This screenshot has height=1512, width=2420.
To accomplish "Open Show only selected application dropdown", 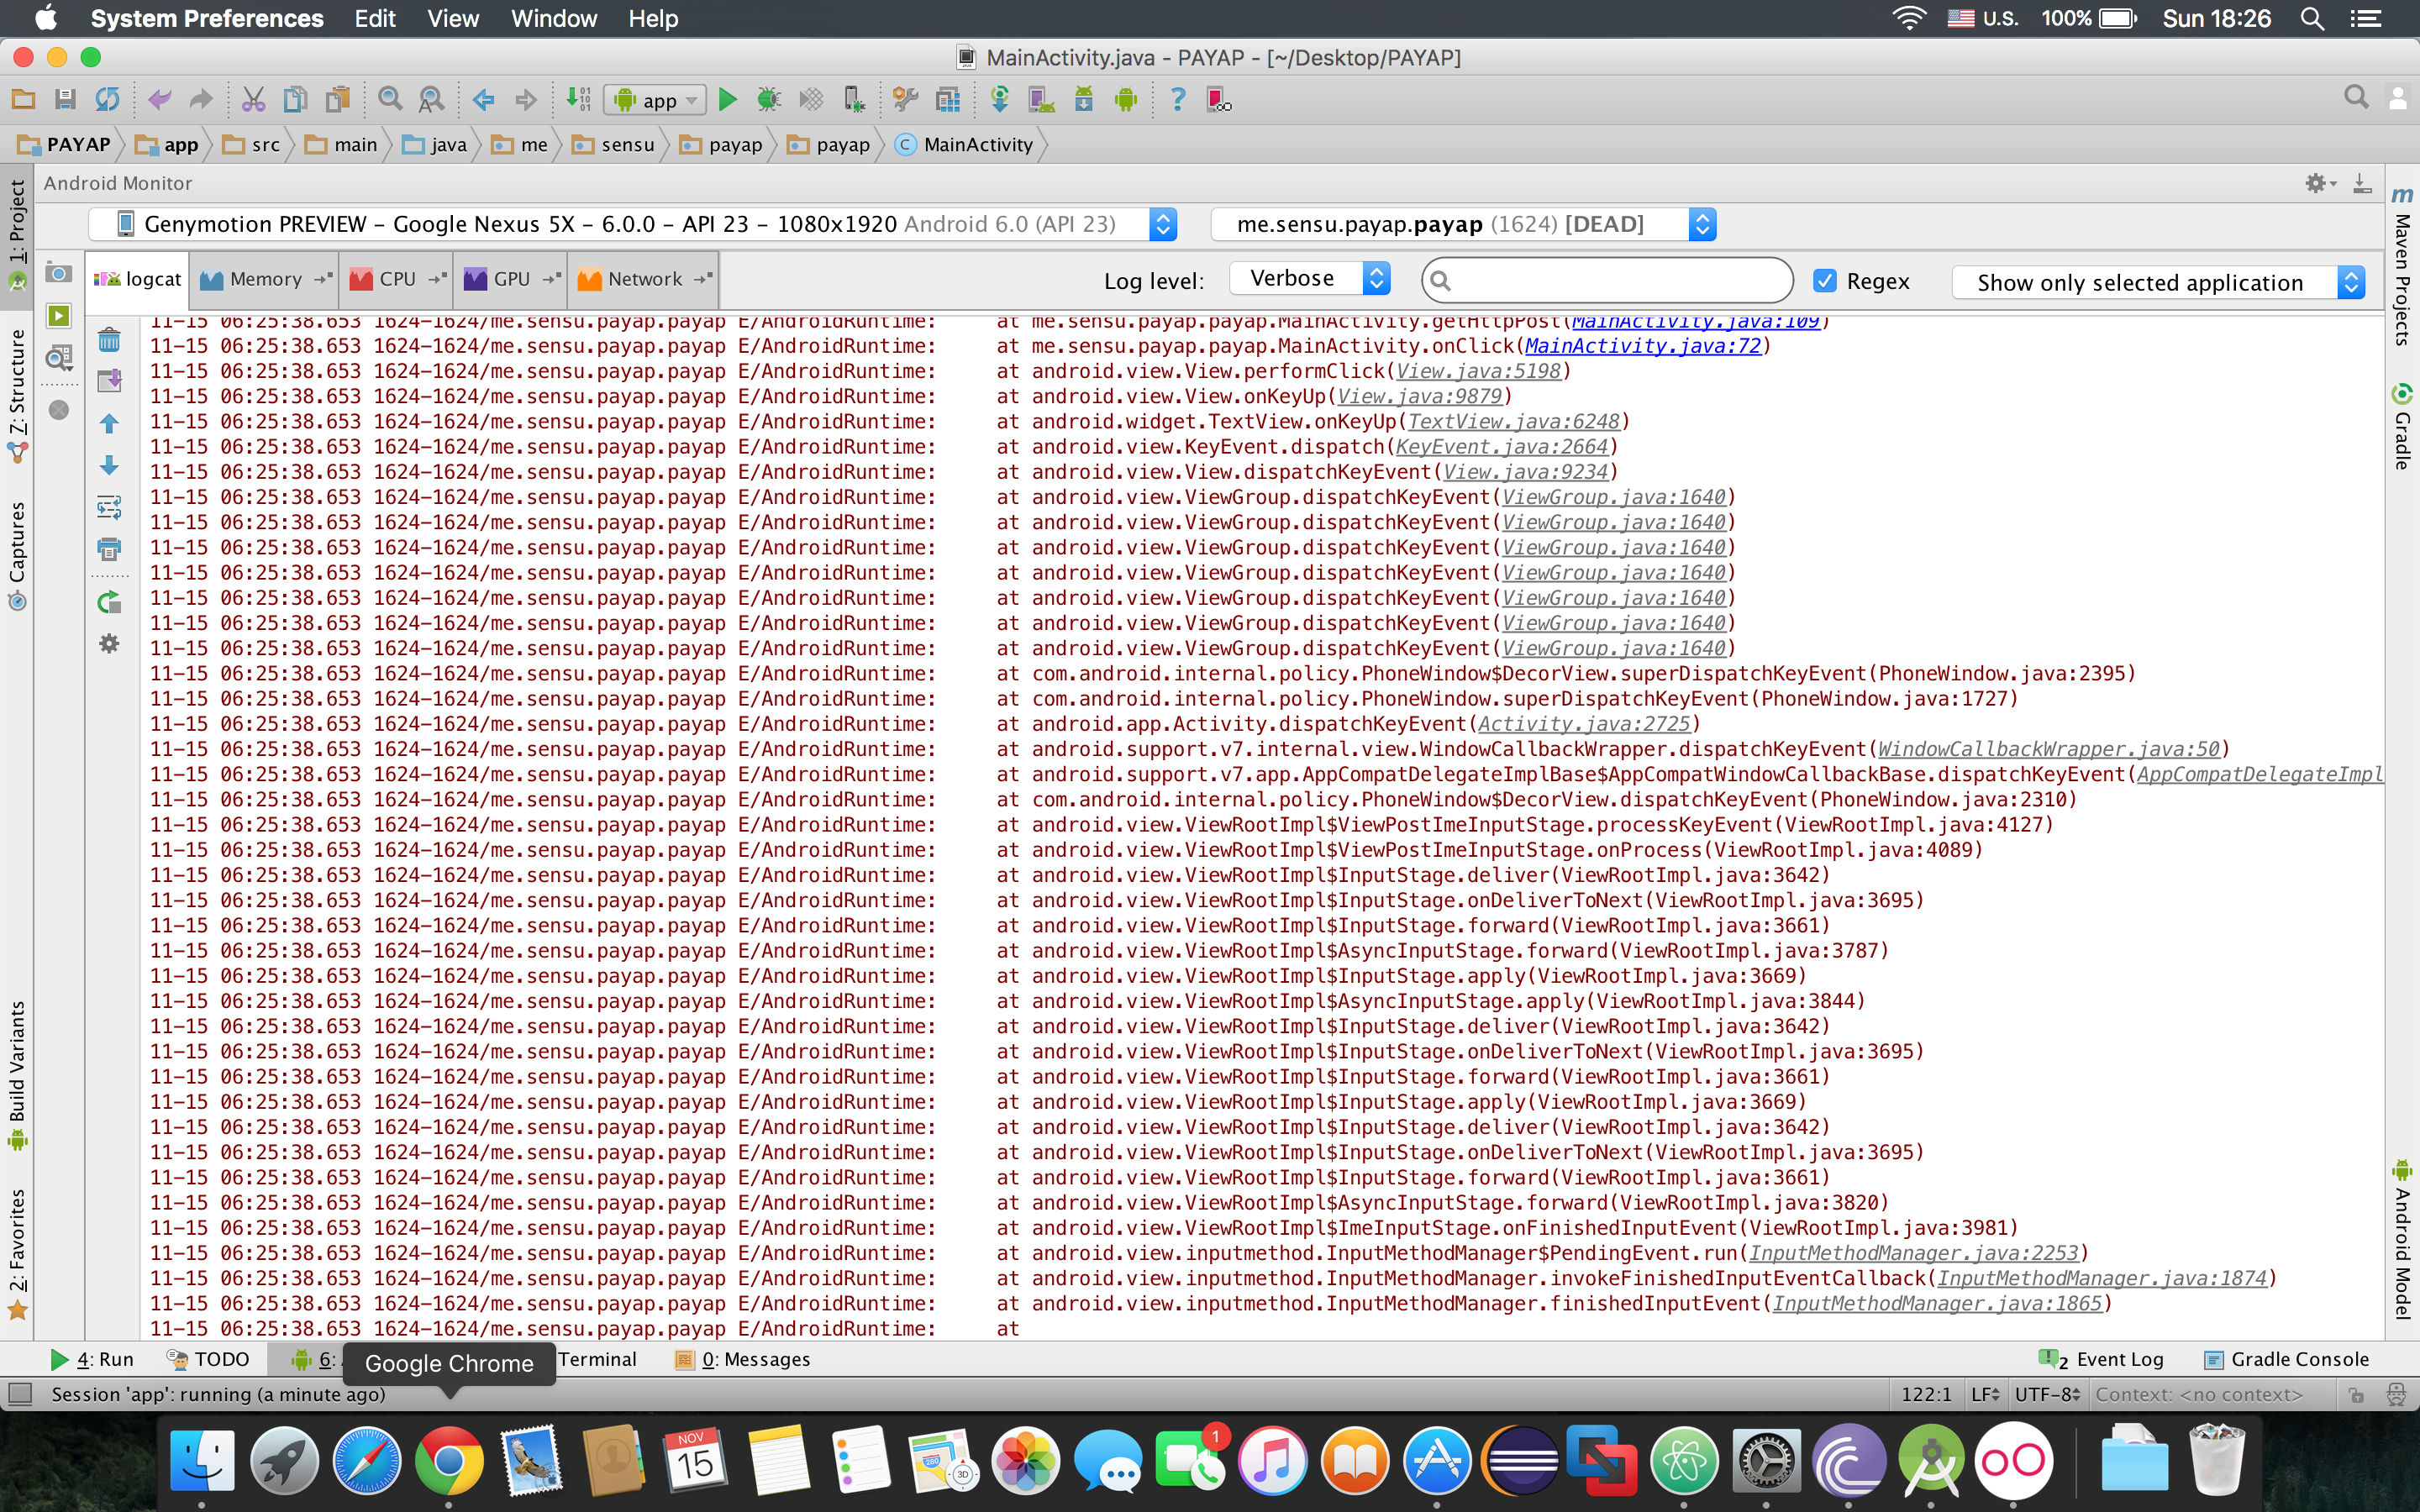I will click(2158, 283).
